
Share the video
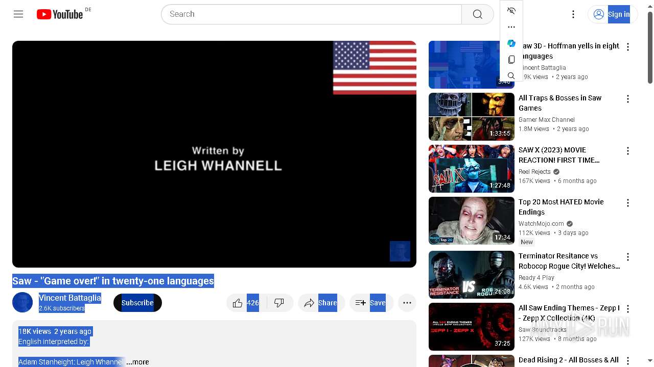coord(321,303)
